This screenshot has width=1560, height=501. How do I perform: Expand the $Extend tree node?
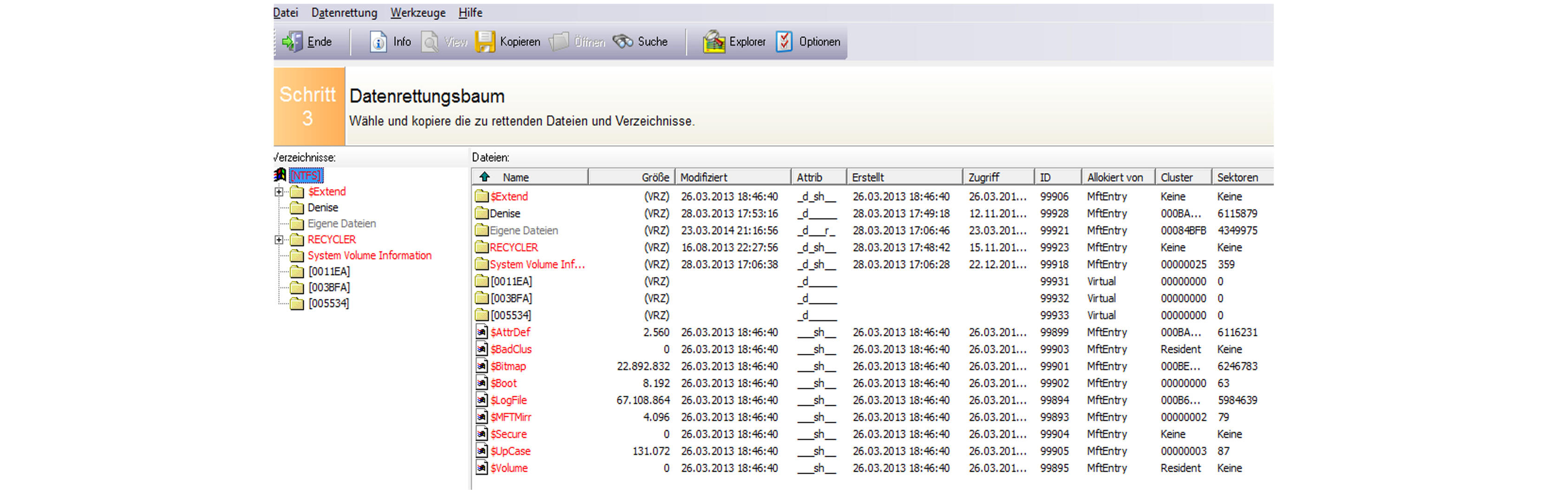[279, 192]
